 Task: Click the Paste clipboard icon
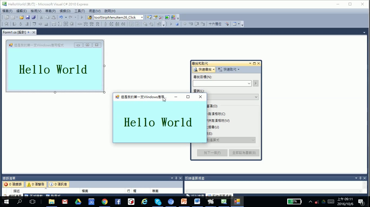tap(53, 17)
